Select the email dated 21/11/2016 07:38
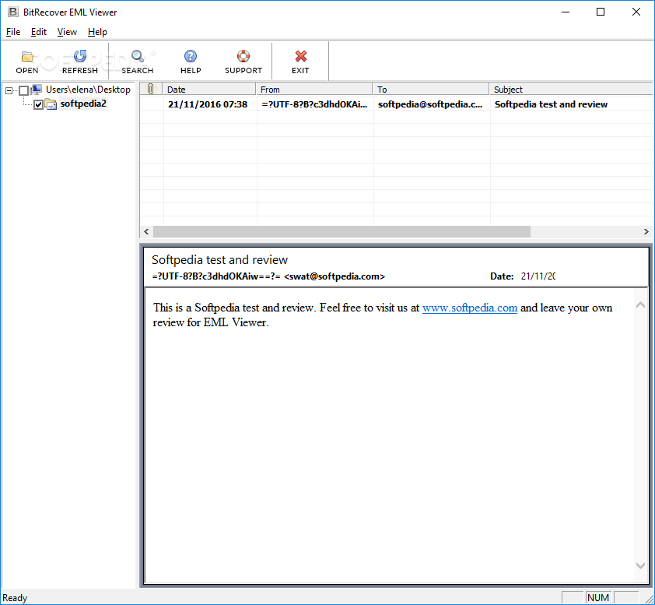This screenshot has height=605, width=655. tap(208, 104)
